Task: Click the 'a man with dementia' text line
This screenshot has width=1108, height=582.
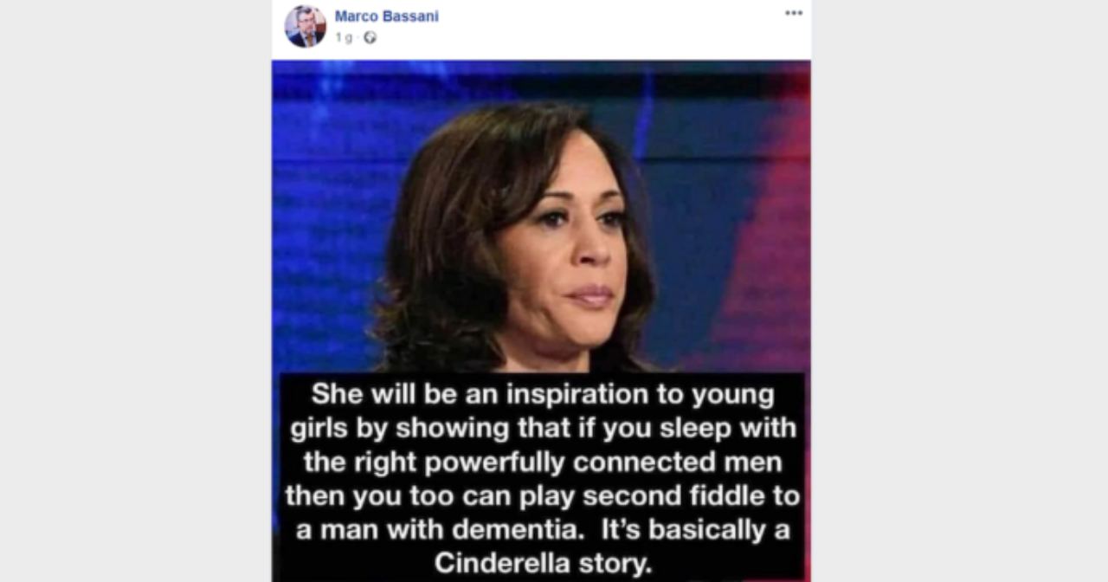Action: (542, 530)
